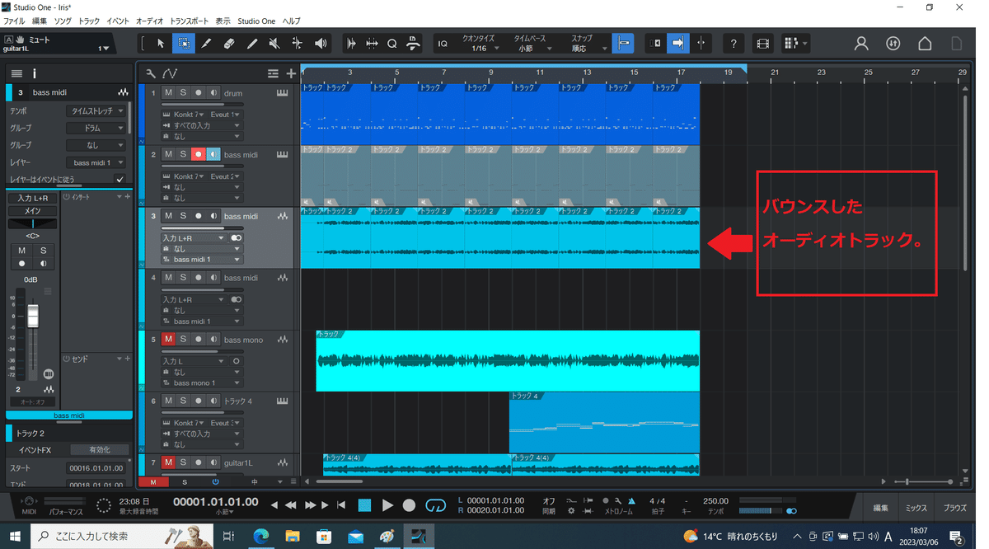This screenshot has width=989, height=549.
Task: Open the Start page home icon
Action: click(x=925, y=44)
